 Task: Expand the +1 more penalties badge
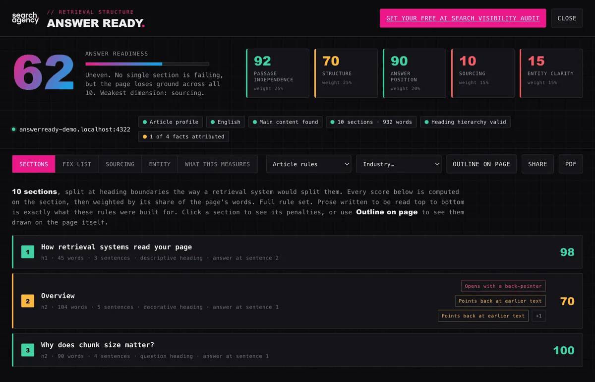[x=538, y=316]
